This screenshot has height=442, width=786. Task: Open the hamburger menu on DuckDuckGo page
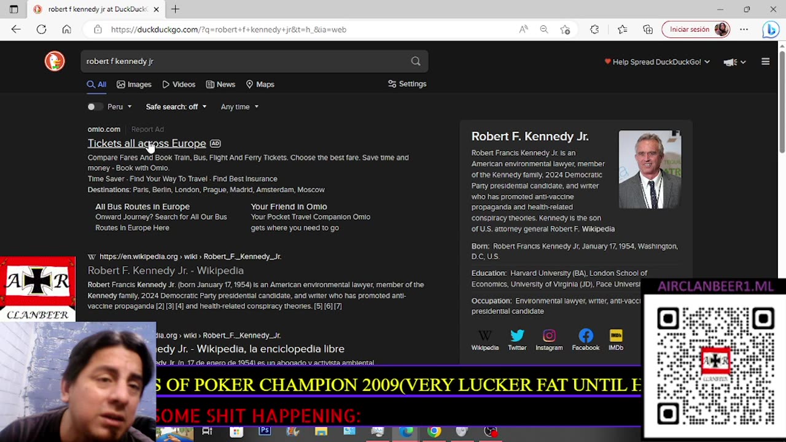point(765,61)
